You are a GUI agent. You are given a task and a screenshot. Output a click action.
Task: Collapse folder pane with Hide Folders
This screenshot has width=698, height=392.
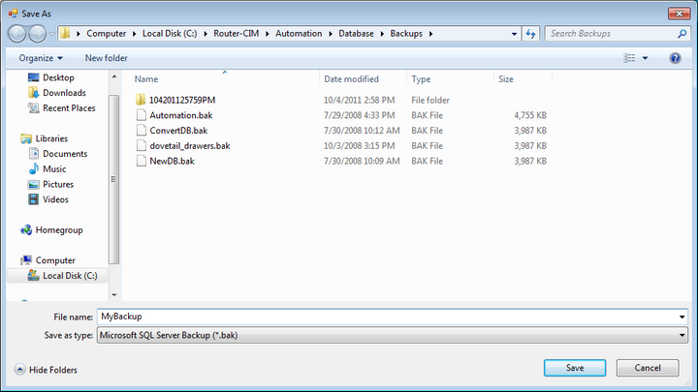(x=46, y=370)
